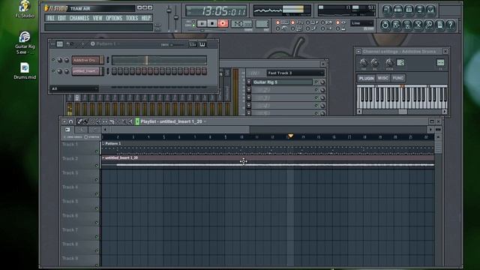The image size is (480, 270).
Task: Switch to MISC tab in Channel settings
Action: (x=383, y=78)
